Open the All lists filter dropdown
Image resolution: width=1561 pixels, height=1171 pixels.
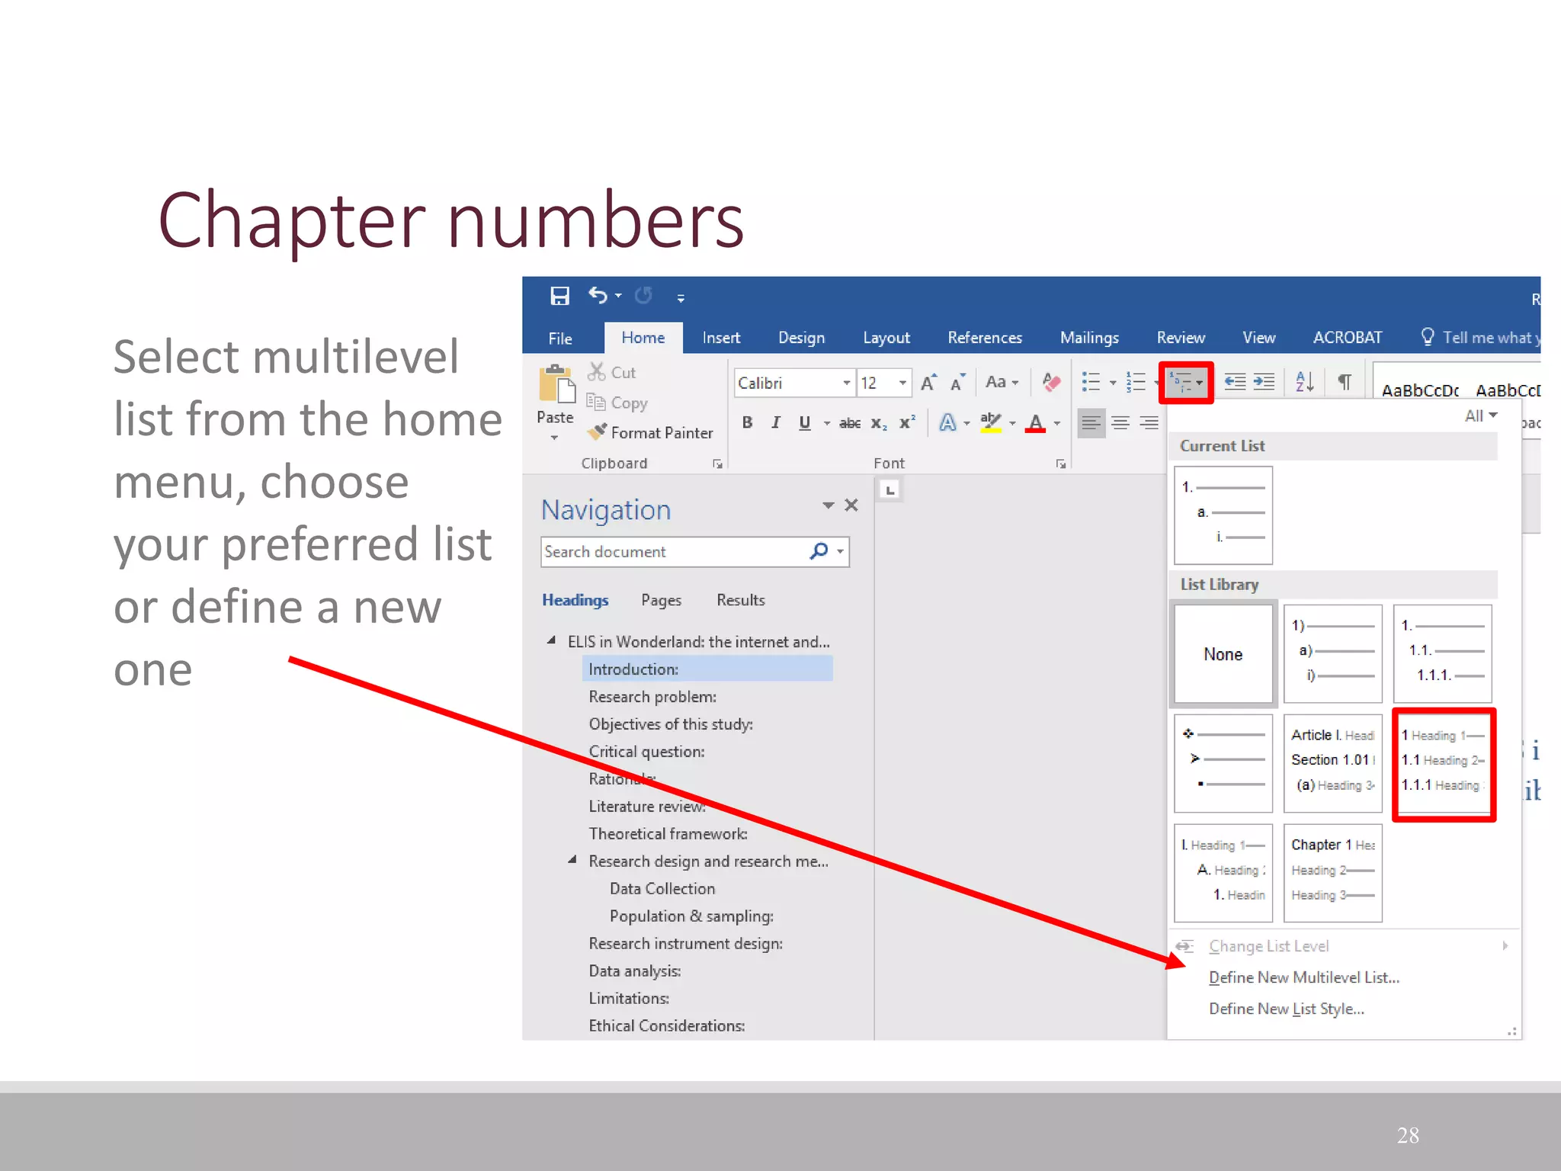tap(1481, 415)
